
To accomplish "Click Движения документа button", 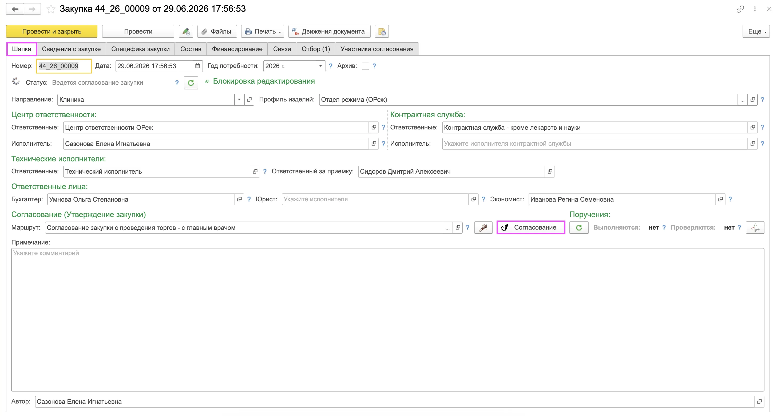I will (x=329, y=31).
